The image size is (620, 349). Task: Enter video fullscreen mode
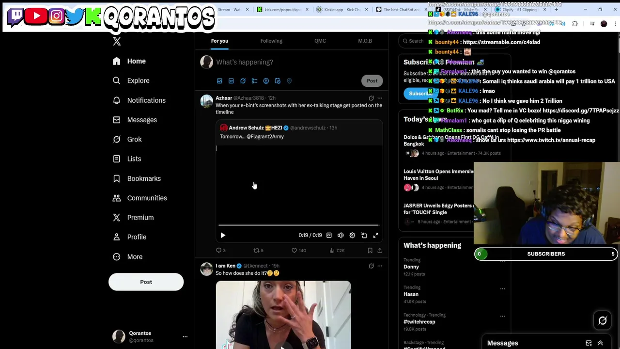click(x=375, y=236)
